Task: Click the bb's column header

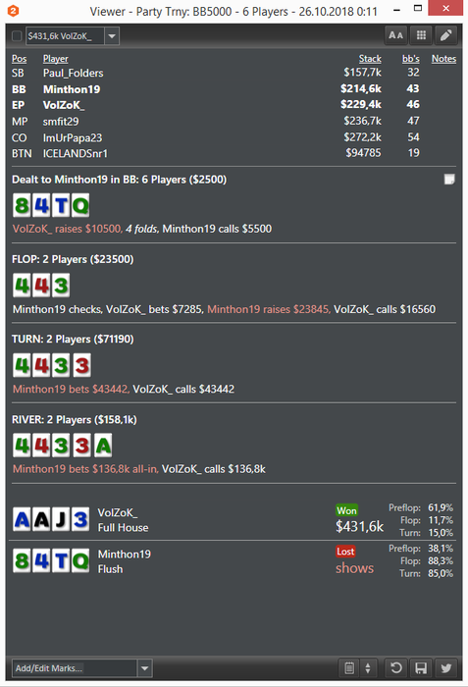Action: click(x=410, y=59)
